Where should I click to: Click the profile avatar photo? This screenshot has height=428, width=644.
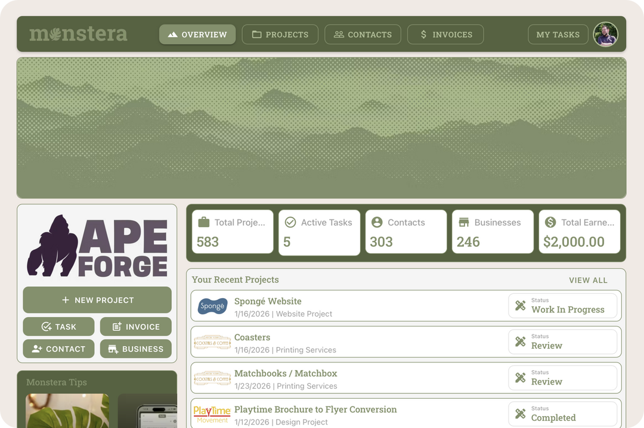[606, 34]
